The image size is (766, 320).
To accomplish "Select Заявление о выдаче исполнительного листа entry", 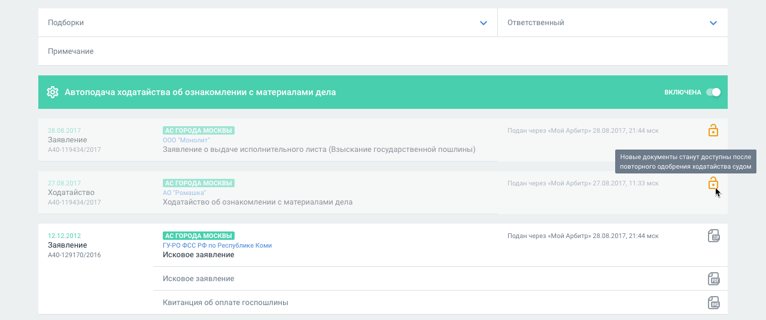I will click(319, 150).
